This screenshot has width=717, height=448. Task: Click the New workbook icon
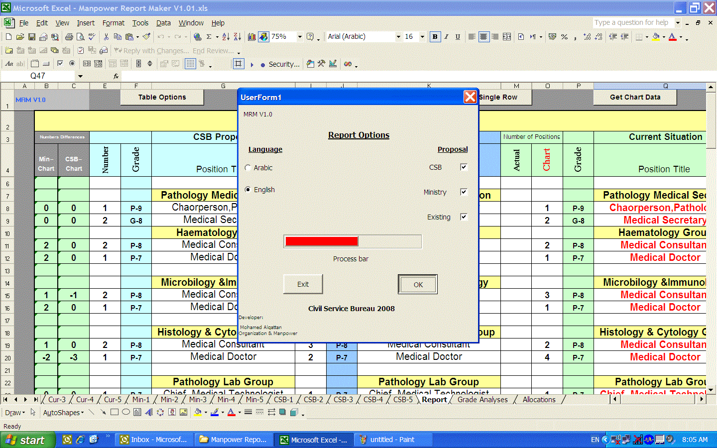[8, 37]
